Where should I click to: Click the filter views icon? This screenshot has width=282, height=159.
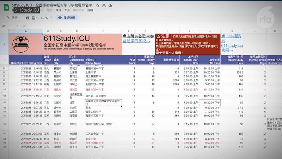pyautogui.click(x=33, y=18)
